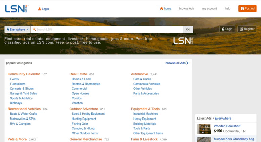Click the document icon on Post Ad

point(242,9)
